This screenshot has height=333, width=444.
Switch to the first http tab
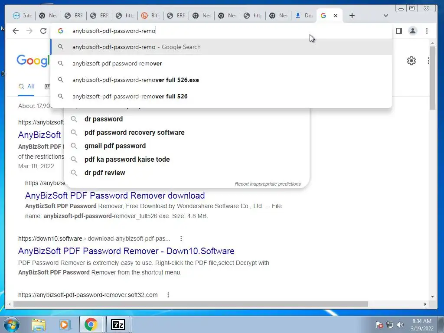124,16
